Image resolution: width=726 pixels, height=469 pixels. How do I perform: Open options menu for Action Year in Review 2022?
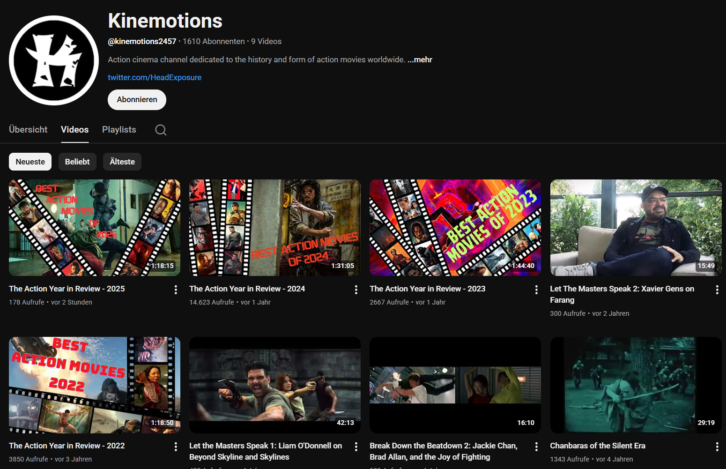(x=176, y=447)
